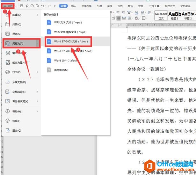Apply the 标题 1 style

(175, 16)
